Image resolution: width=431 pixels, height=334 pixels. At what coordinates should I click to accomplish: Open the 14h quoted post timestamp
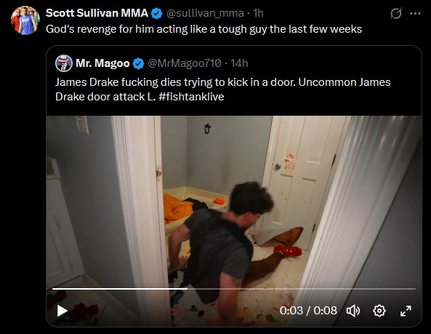click(239, 63)
